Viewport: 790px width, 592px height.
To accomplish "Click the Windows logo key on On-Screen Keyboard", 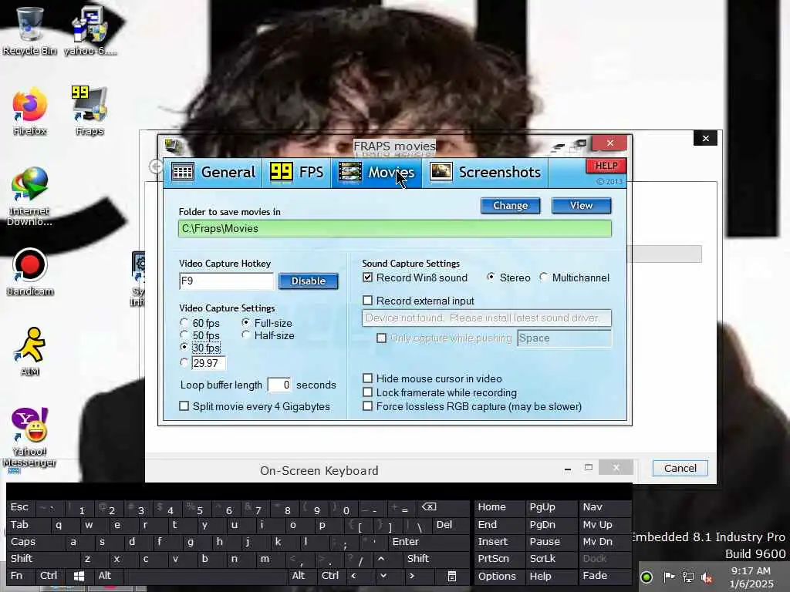I will (79, 576).
